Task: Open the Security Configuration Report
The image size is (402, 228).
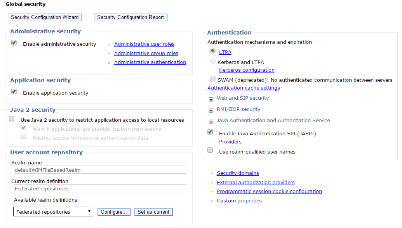Action: coord(131,17)
